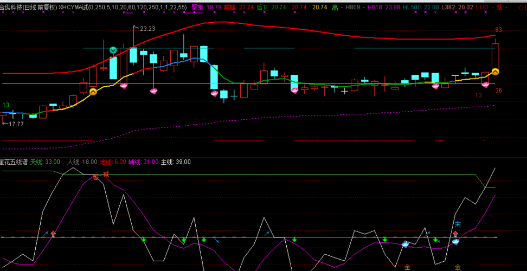The width and height of the screenshot is (527, 271).
Task: Click the rightmost 金 golden-cross label
Action: 458,268
